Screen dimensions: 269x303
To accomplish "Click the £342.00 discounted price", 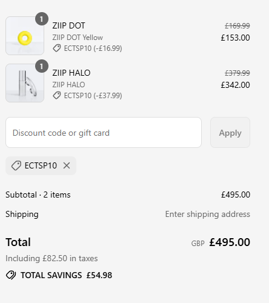I will click(235, 85).
